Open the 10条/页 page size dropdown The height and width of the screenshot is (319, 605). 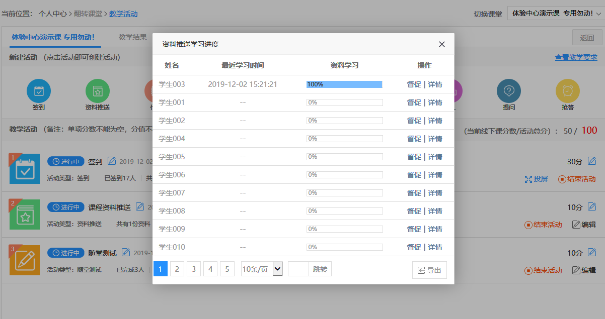(x=262, y=269)
